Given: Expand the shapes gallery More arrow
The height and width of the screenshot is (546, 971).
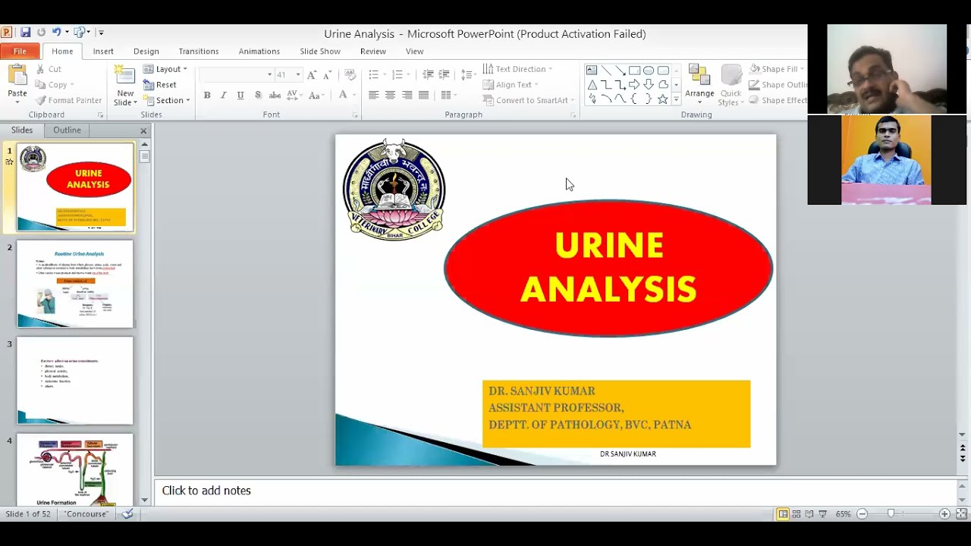Looking at the screenshot, I should pyautogui.click(x=676, y=99).
